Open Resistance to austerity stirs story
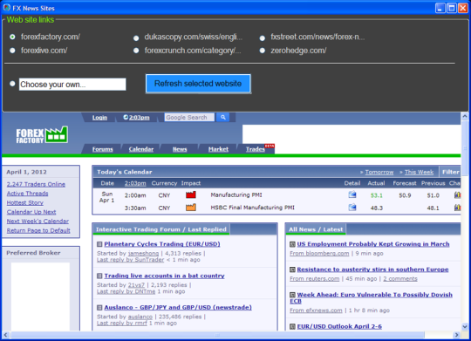 [372, 269]
